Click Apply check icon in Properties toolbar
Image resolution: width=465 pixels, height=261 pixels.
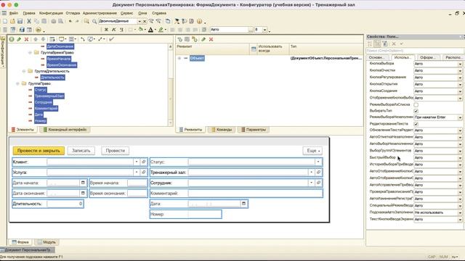pyautogui.click(x=401, y=43)
